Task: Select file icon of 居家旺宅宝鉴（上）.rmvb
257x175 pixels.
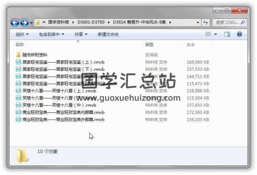Action: 19,62
